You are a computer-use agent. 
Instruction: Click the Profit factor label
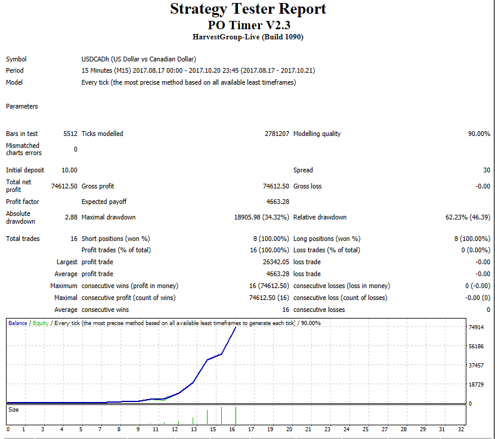click(x=23, y=202)
